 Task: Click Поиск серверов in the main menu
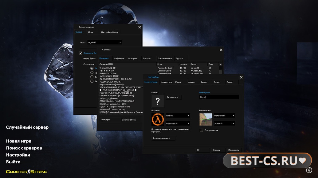pyautogui.click(x=24, y=148)
